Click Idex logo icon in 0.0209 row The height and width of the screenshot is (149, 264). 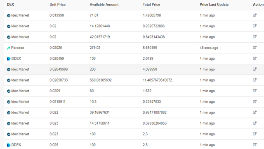(9, 91)
